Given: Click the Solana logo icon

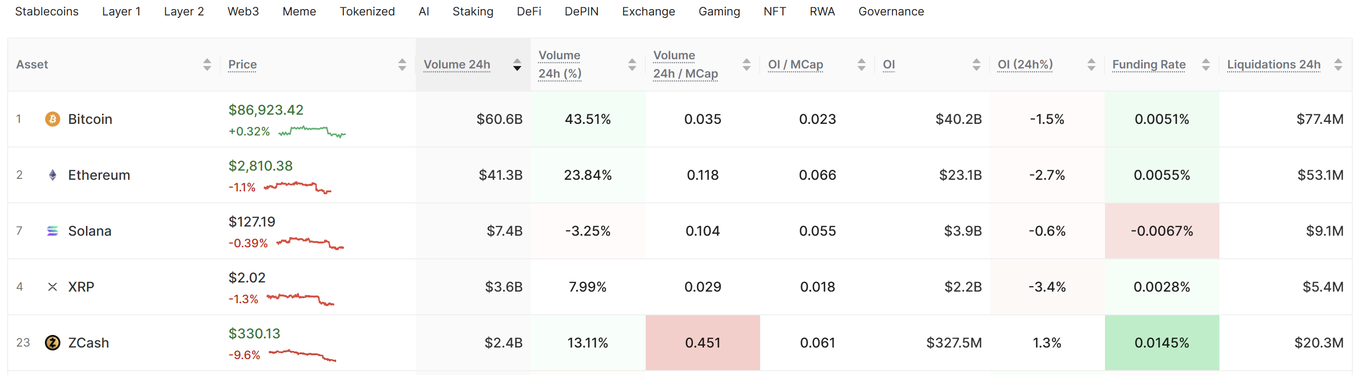Looking at the screenshot, I should tap(52, 231).
